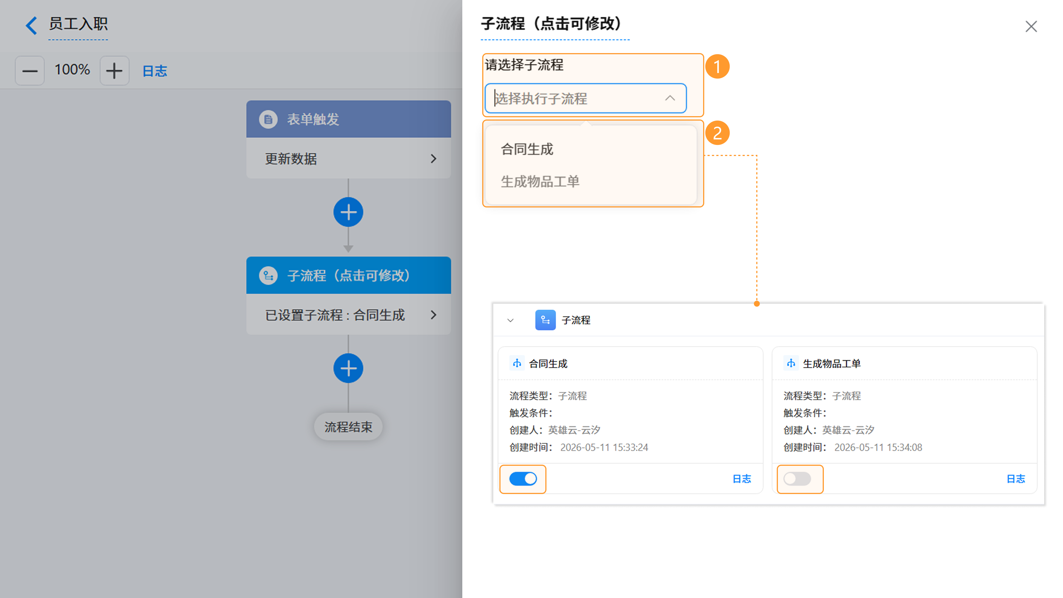Add a node above 流程结束
Image resolution: width=1063 pixels, height=598 pixels.
point(348,368)
